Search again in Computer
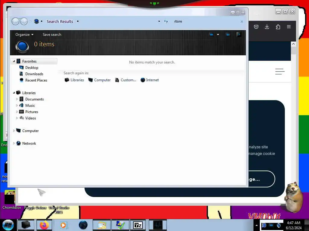 (100, 80)
